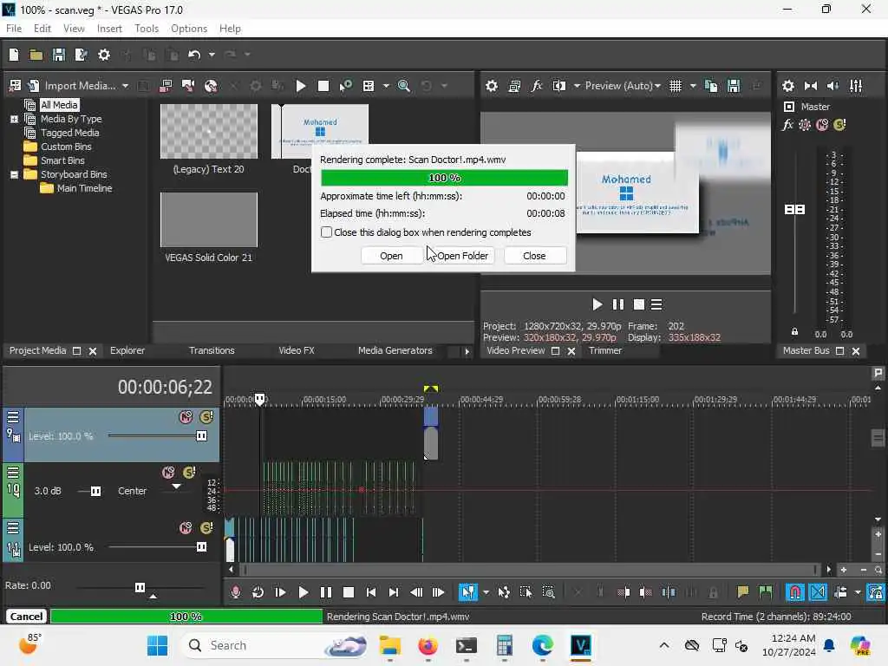Screen dimensions: 888x666
Task: Open the Tools menu
Action: [146, 29]
